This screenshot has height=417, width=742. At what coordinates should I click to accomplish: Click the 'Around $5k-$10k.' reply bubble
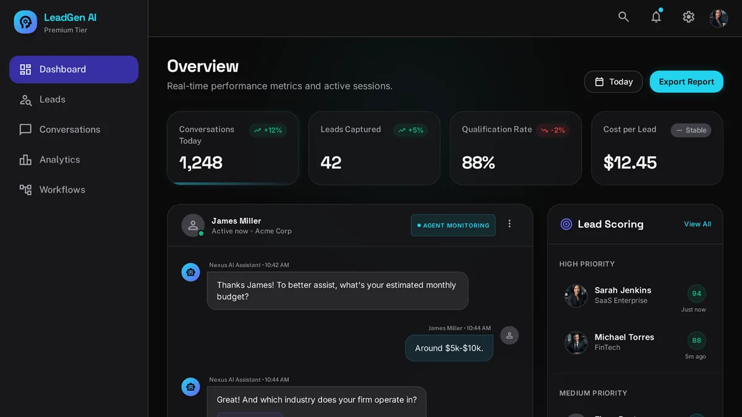(x=449, y=348)
